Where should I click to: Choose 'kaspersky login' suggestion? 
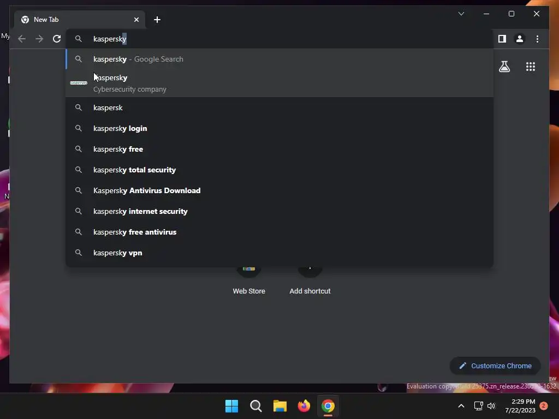coord(279,128)
